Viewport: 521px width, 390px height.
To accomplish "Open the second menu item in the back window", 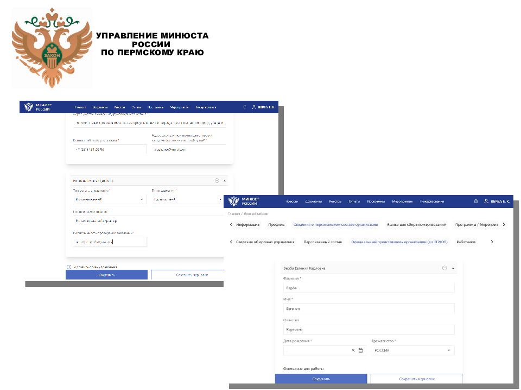I will tap(100, 107).
